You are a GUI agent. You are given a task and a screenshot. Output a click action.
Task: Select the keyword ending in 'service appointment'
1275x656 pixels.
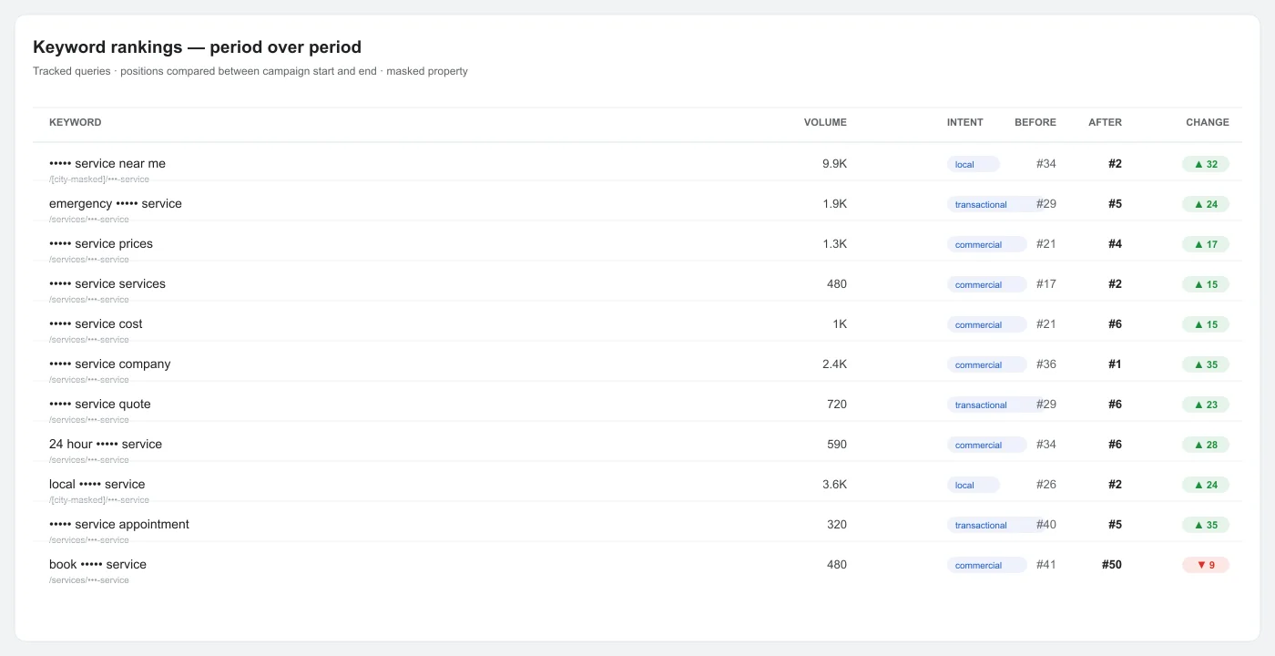[x=119, y=525]
